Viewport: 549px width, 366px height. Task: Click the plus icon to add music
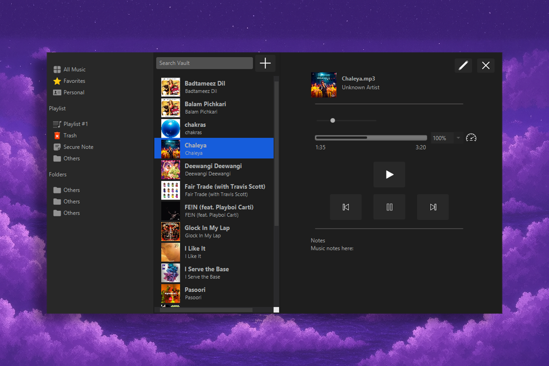265,63
